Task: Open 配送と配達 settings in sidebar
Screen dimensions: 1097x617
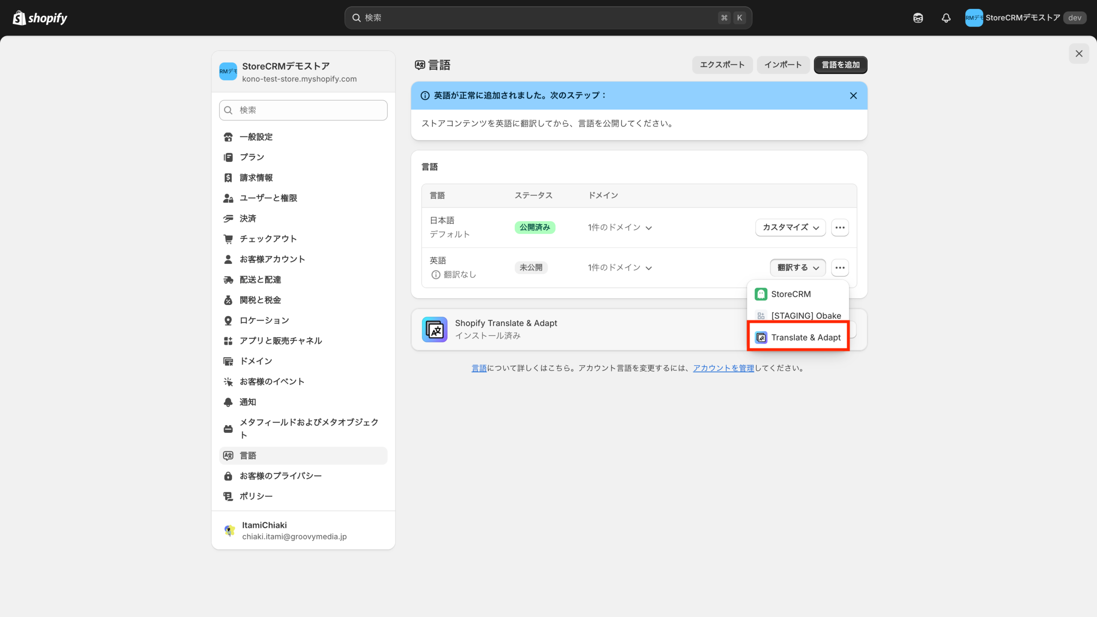Action: 260,280
